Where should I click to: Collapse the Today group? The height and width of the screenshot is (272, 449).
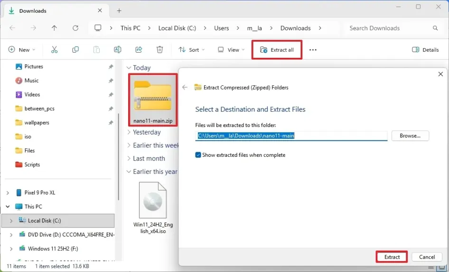(x=129, y=68)
